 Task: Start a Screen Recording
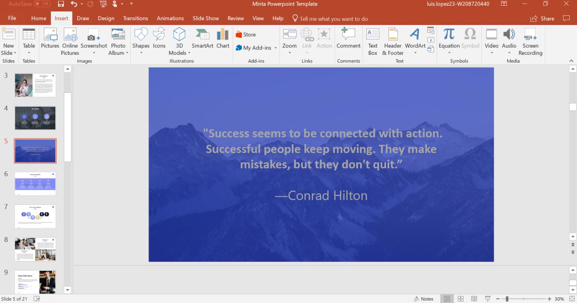click(530, 41)
